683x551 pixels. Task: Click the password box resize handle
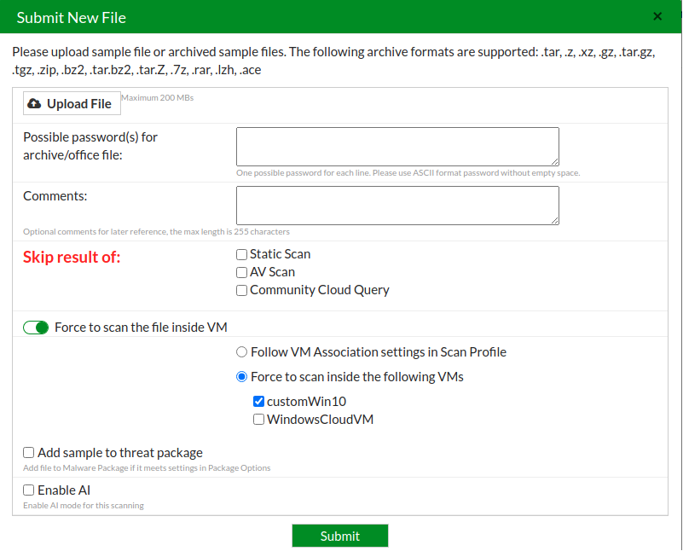point(554,160)
